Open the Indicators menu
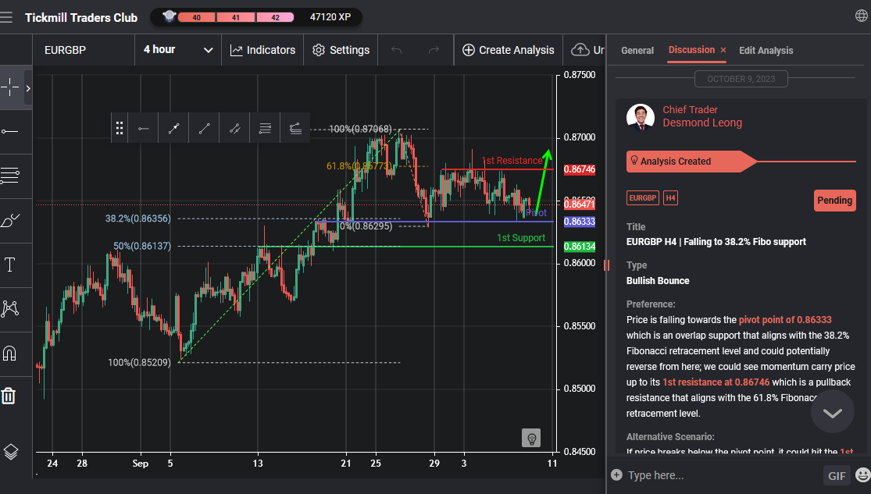The width and height of the screenshot is (871, 494). tap(262, 50)
